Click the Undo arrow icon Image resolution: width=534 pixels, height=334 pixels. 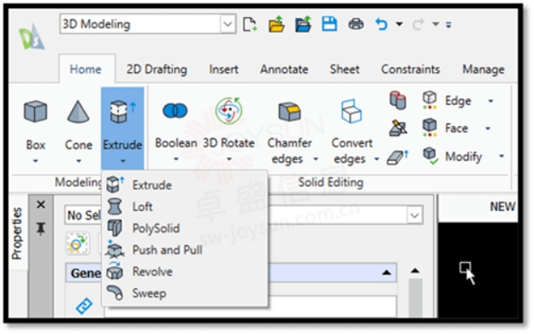381,24
